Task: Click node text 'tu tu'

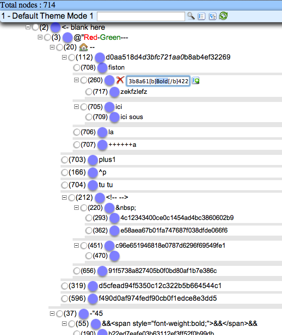Action: click(x=106, y=185)
